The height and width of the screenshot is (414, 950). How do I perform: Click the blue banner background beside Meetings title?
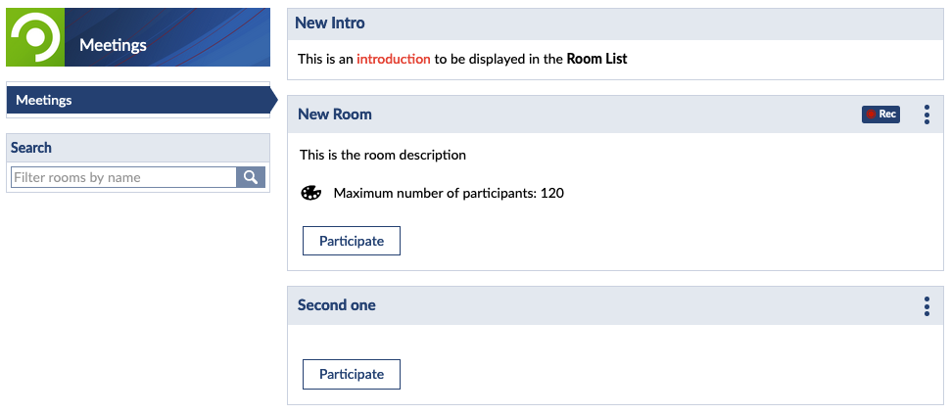215,39
